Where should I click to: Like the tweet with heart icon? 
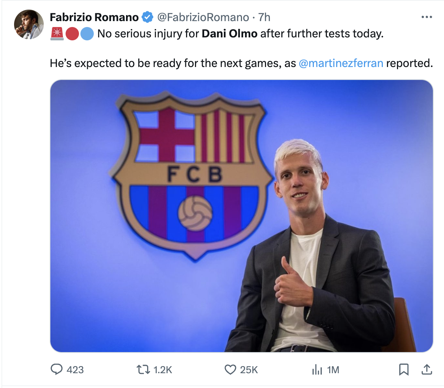[x=230, y=369]
